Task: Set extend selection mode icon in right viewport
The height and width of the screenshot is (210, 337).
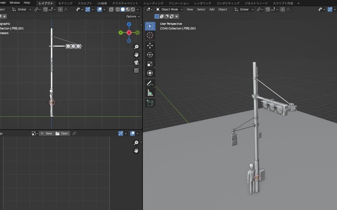Action: (x=162, y=17)
